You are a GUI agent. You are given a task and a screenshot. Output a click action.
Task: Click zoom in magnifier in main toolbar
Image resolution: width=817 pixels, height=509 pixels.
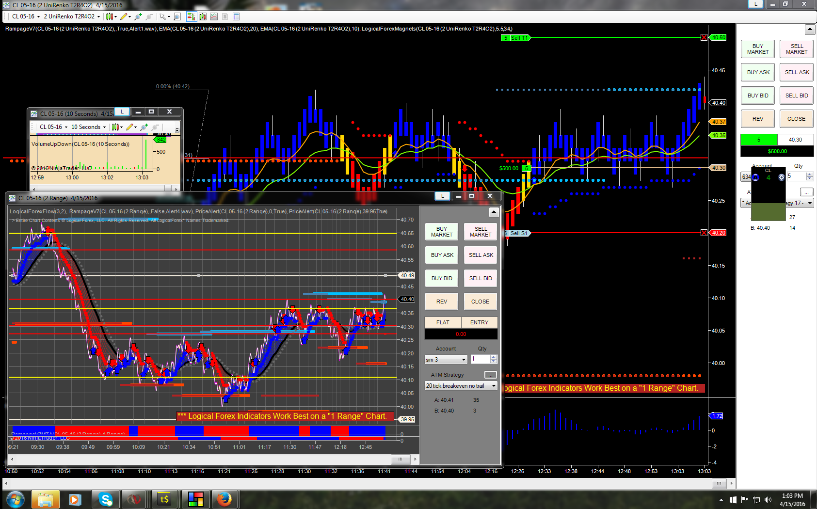pyautogui.click(x=139, y=16)
